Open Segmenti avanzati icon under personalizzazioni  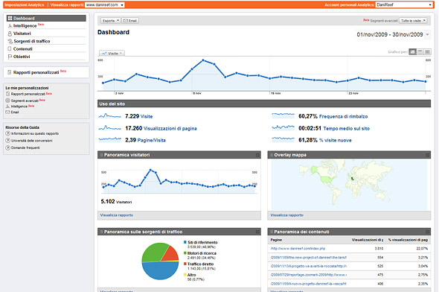tap(7, 101)
